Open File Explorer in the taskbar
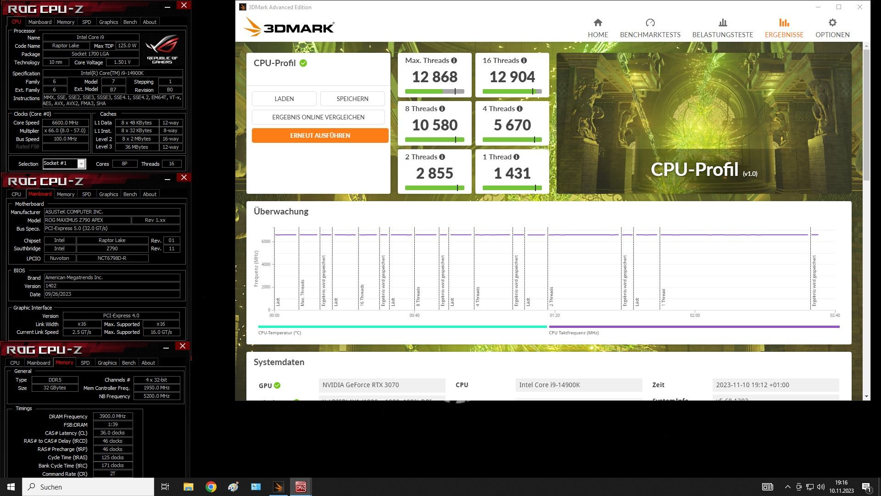The height and width of the screenshot is (496, 881). pyautogui.click(x=188, y=487)
